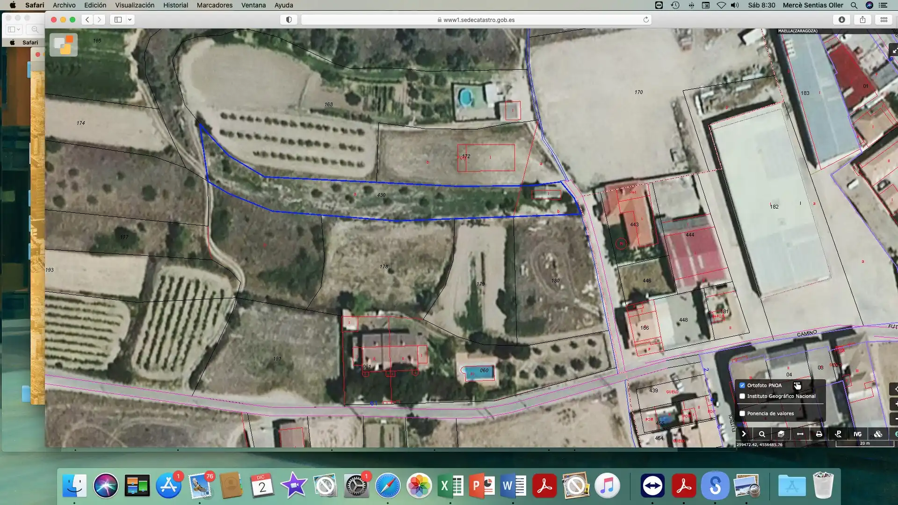Click the Wi-Fi status icon

click(x=721, y=5)
